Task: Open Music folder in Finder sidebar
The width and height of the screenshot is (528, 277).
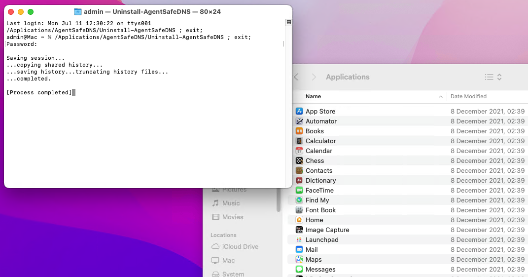Action: [226, 203]
